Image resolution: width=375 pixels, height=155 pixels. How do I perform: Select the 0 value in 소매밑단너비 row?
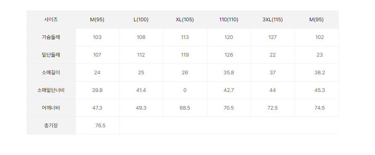click(185, 90)
